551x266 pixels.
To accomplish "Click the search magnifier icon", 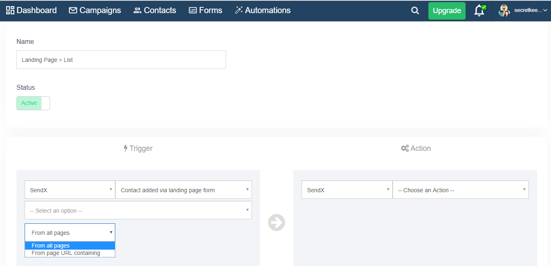I will click(x=415, y=11).
